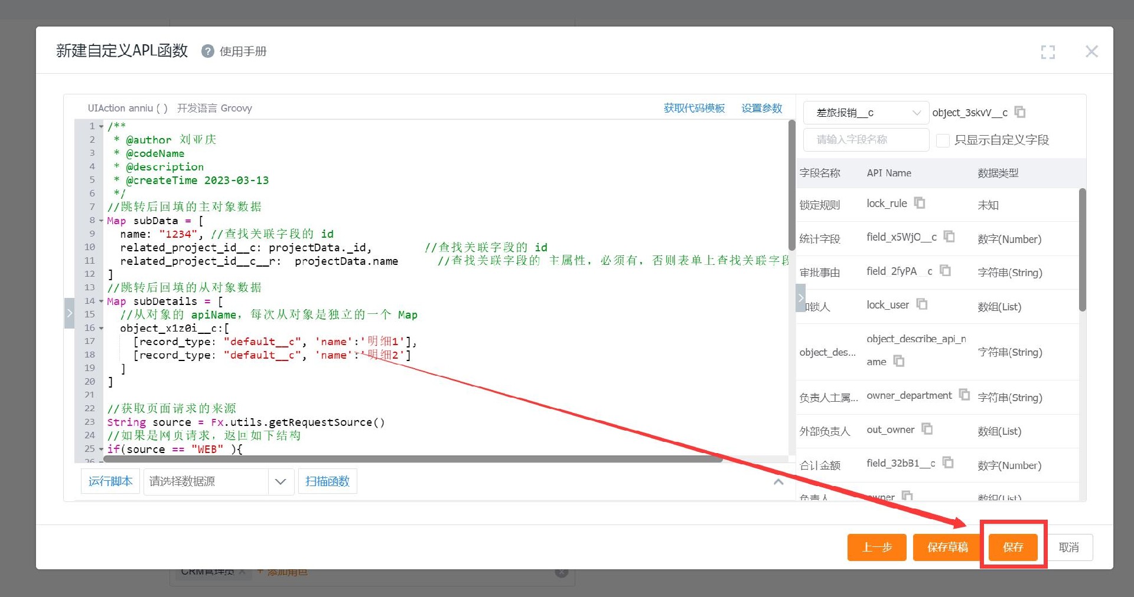
Task: Copy the field_32bB1__c API name
Action: (x=948, y=462)
